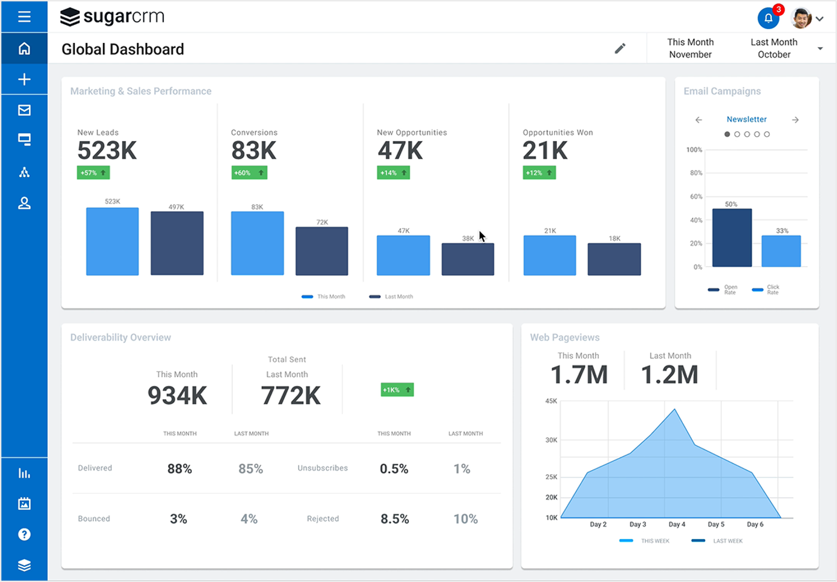Open the email envelope icon in sidebar
Viewport: 837px width, 582px height.
24,110
